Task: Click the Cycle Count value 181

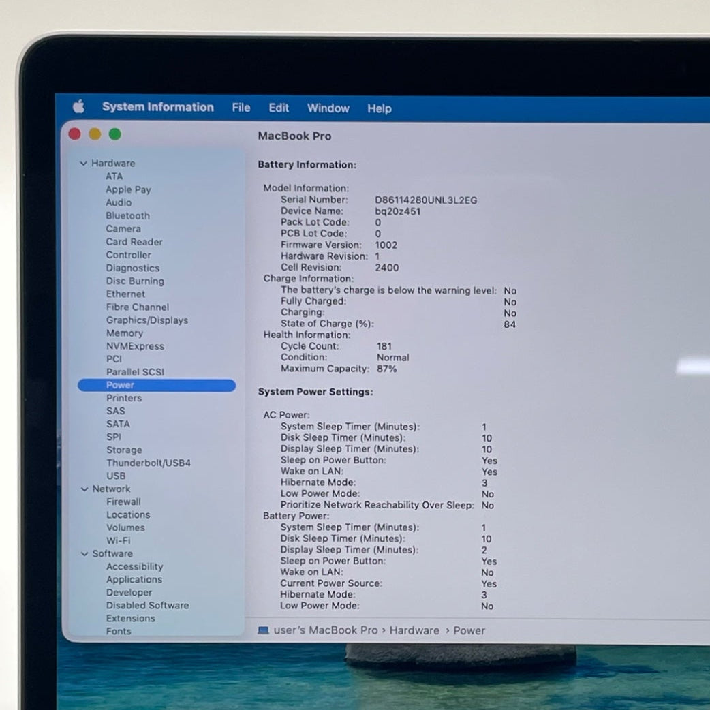Action: click(x=384, y=346)
